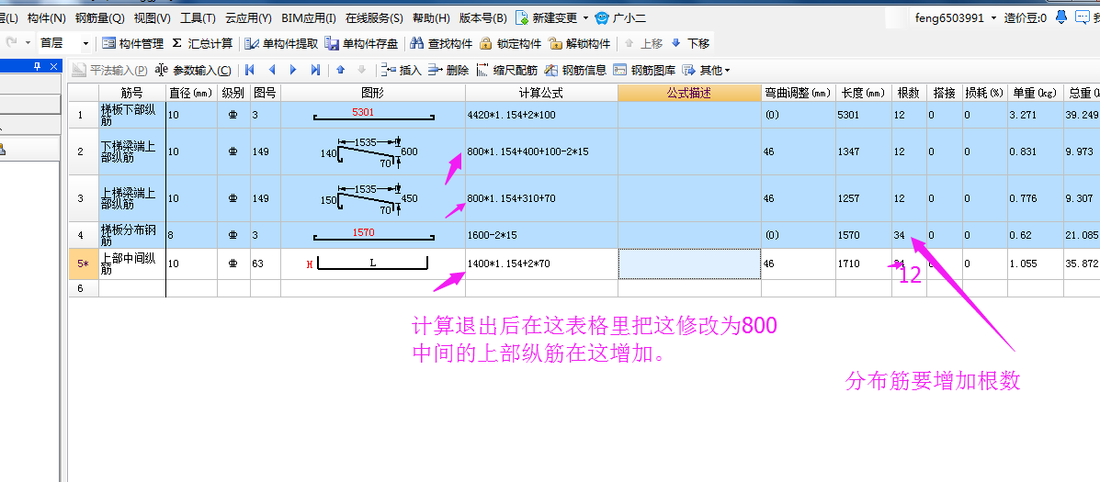1100x482 pixels.
Task: Click 上移 move up button
Action: click(x=642, y=43)
